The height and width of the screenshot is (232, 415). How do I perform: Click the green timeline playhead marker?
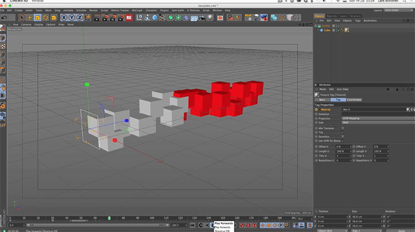109,218
